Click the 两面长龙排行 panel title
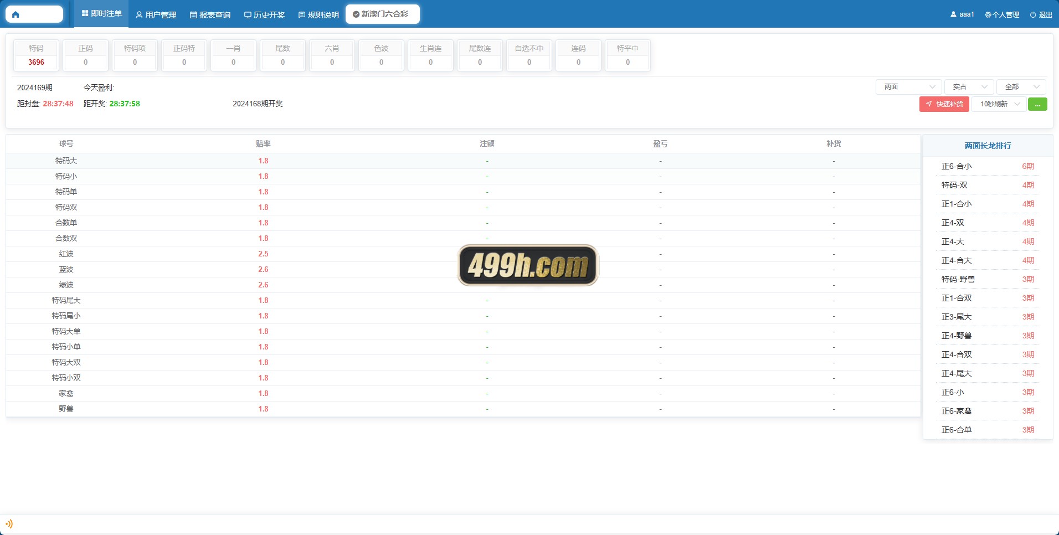Image resolution: width=1059 pixels, height=535 pixels. 988,146
